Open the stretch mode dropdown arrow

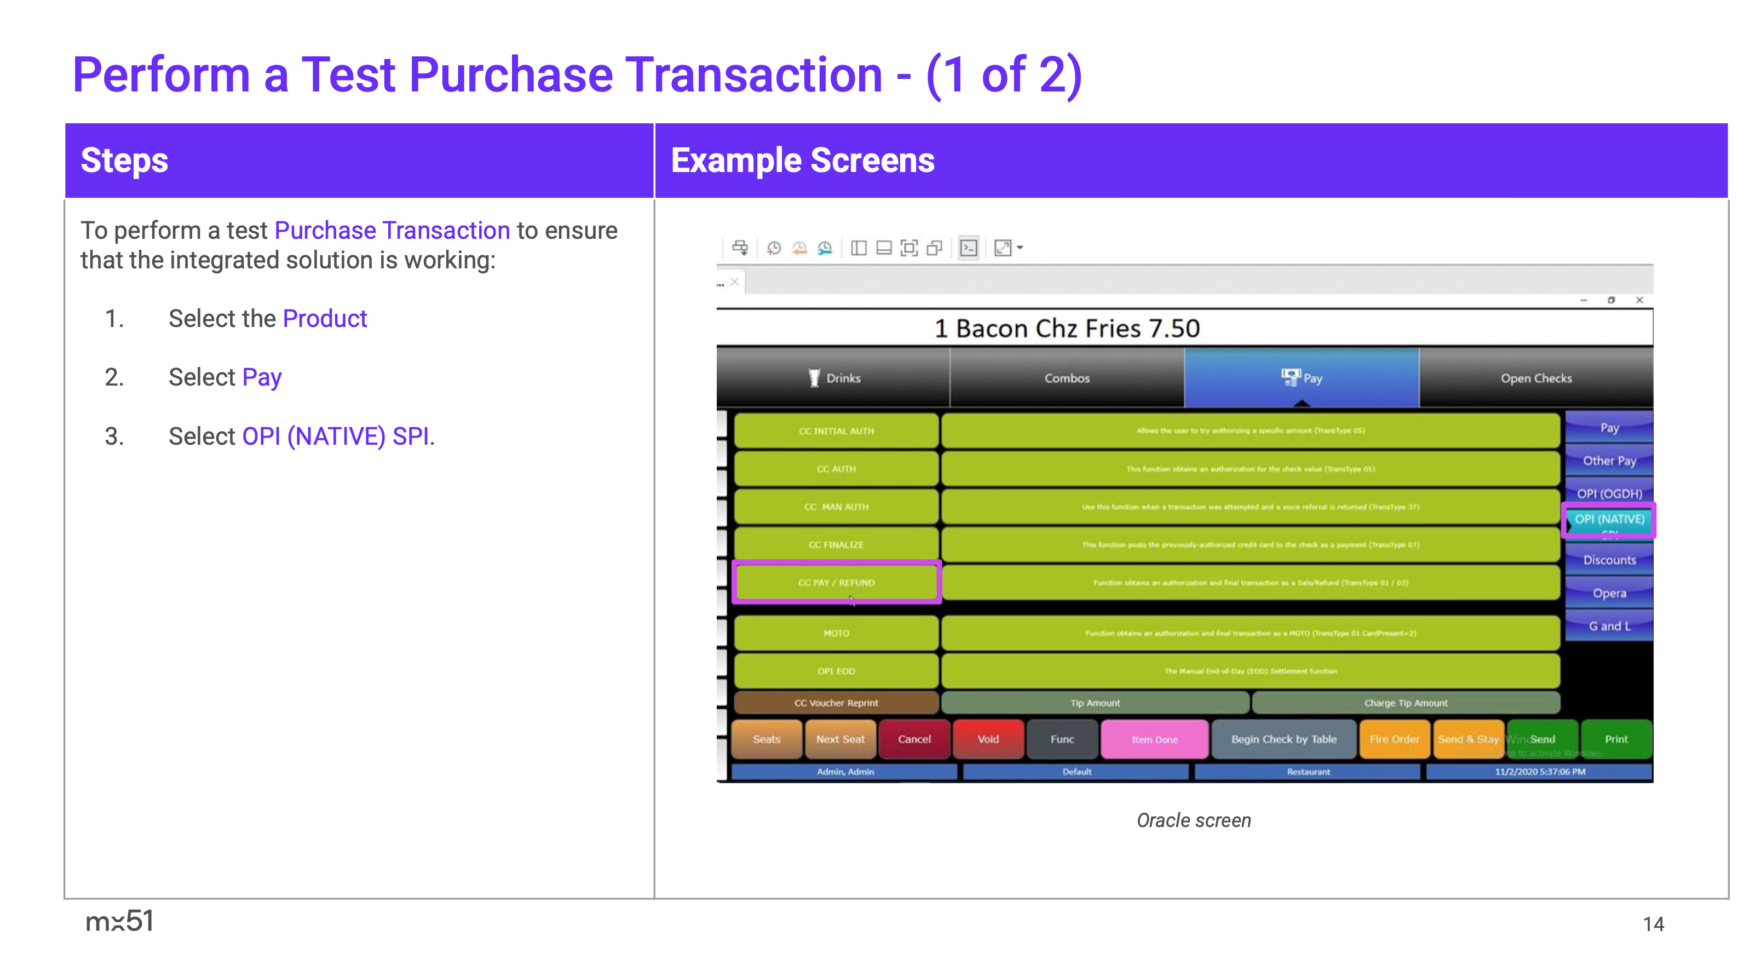(x=1020, y=248)
